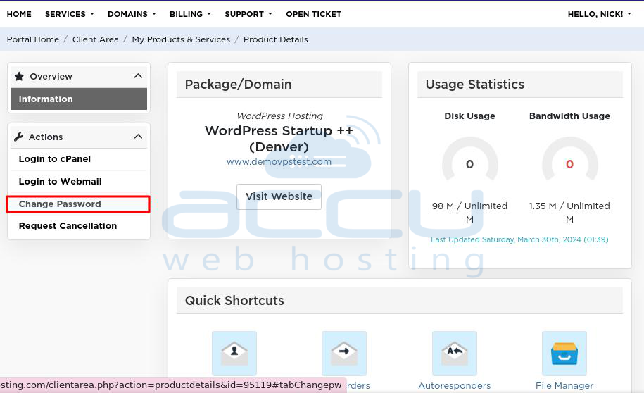Go to My Products & Services breadcrumb
This screenshot has height=393, width=644.
coord(181,39)
